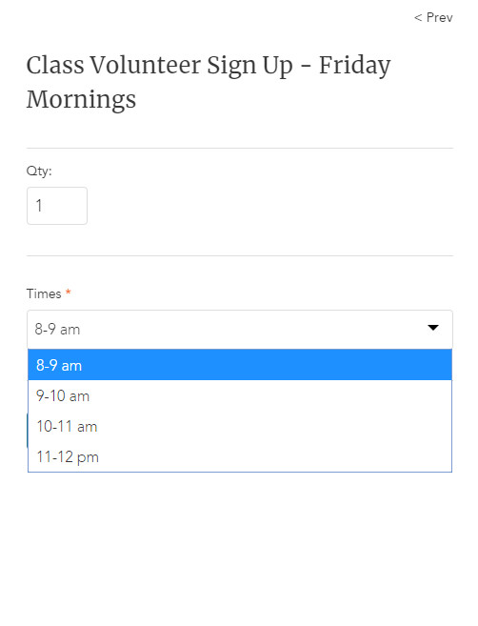Select the 11-12 pm time slot
Viewport: 478px width, 626px height.
click(240, 456)
